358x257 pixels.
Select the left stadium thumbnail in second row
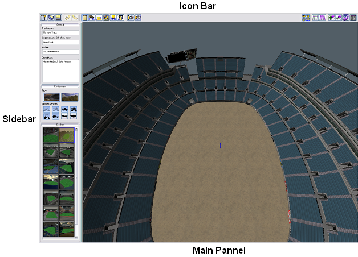(x=51, y=151)
